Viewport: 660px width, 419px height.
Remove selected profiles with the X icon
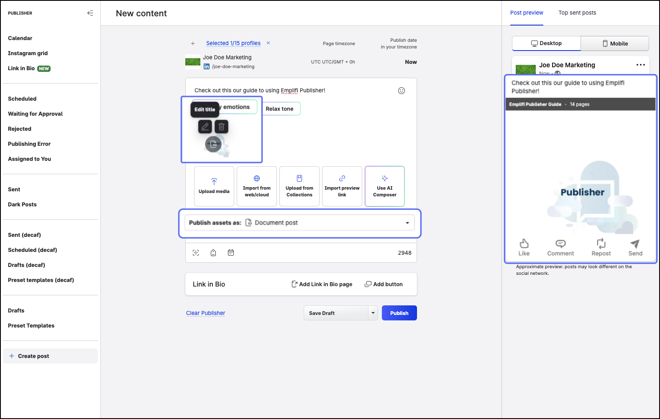click(268, 43)
